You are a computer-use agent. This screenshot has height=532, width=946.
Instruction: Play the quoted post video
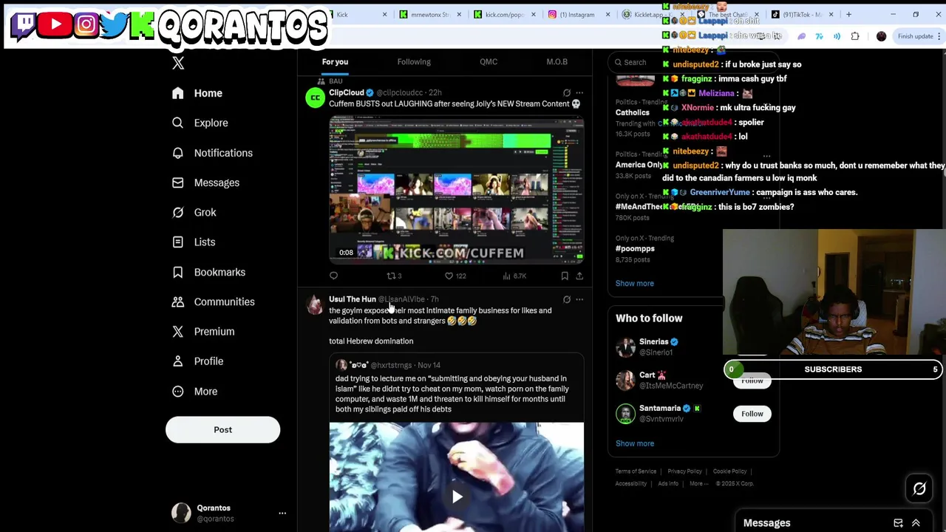[457, 497]
